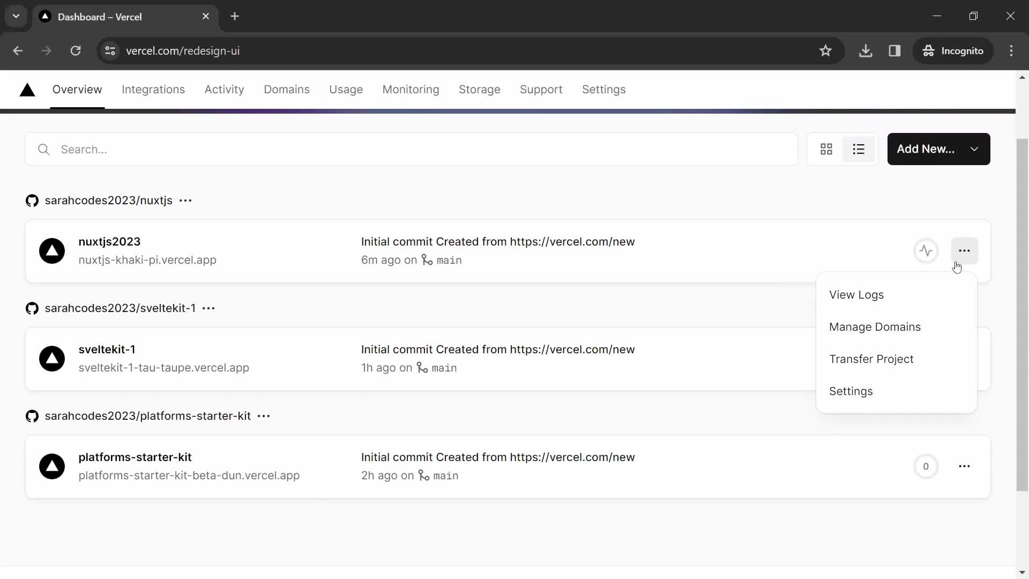Click the page vertical scrollbar
The image size is (1029, 579).
point(1022,315)
